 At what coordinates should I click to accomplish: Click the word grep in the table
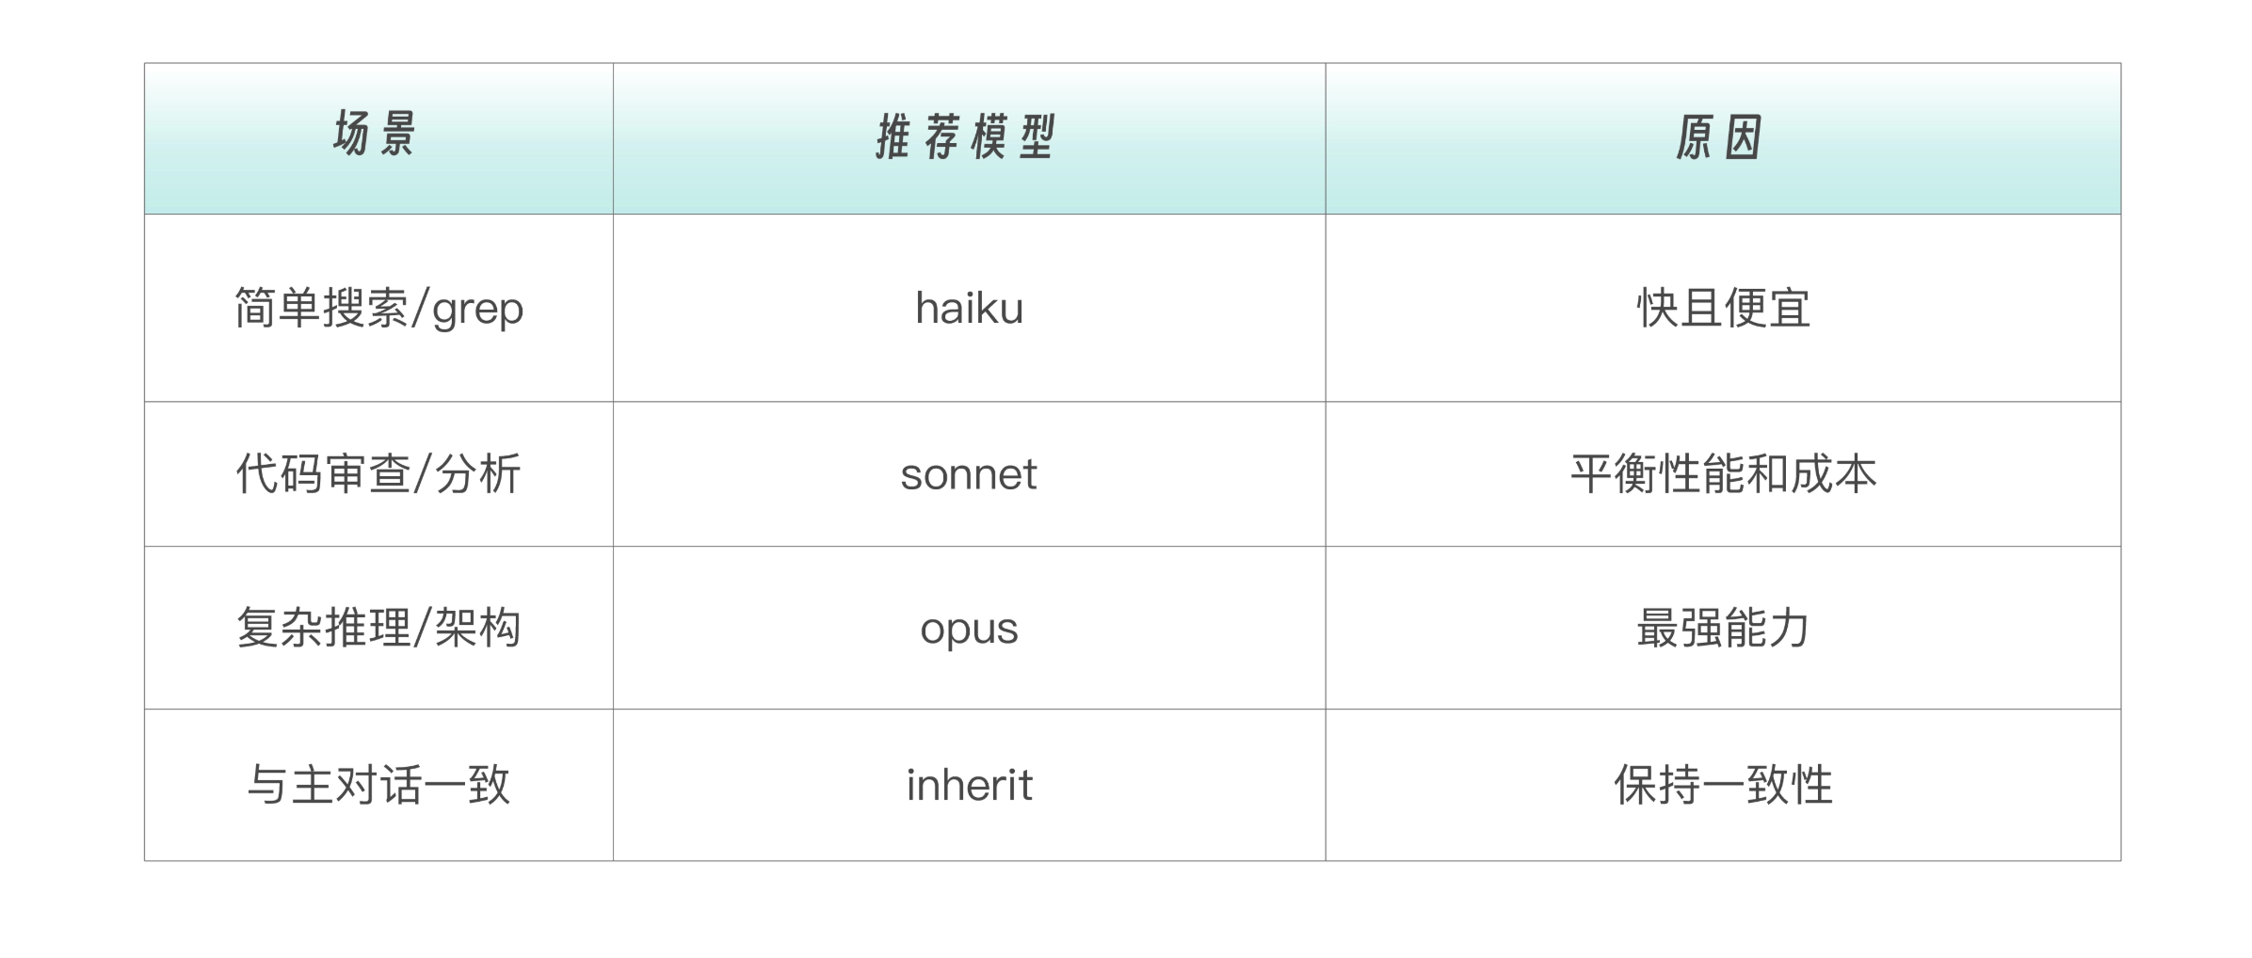477,310
